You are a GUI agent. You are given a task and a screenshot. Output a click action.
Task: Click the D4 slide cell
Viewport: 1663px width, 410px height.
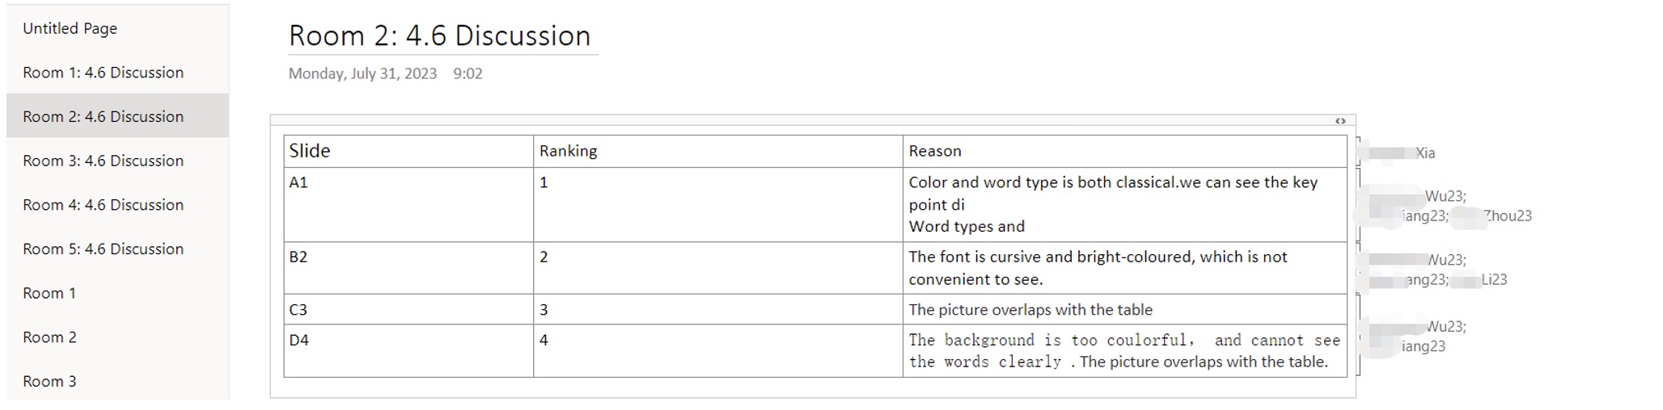click(408, 351)
